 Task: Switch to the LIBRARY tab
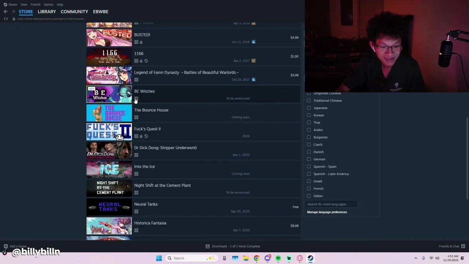pyautogui.click(x=47, y=12)
